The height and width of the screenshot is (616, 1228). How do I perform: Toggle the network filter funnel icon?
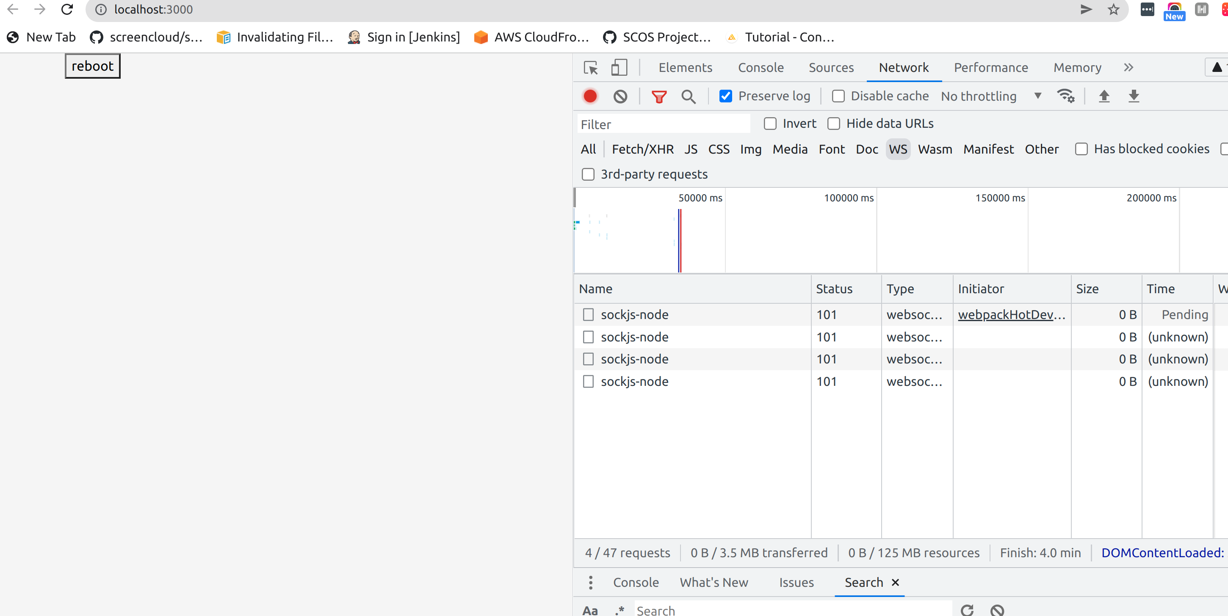pyautogui.click(x=659, y=97)
